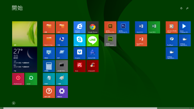
Task: Open Adobe Illustrator CS6 tile
Action: [110, 27]
